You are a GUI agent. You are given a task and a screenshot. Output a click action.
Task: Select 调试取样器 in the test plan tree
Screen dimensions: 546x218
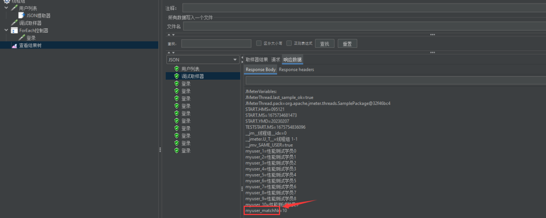[x=30, y=23]
